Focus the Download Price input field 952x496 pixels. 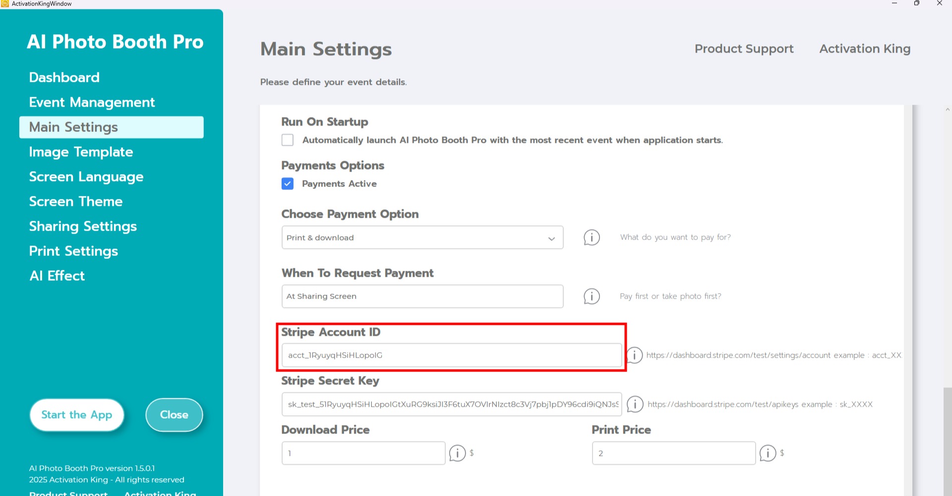363,453
